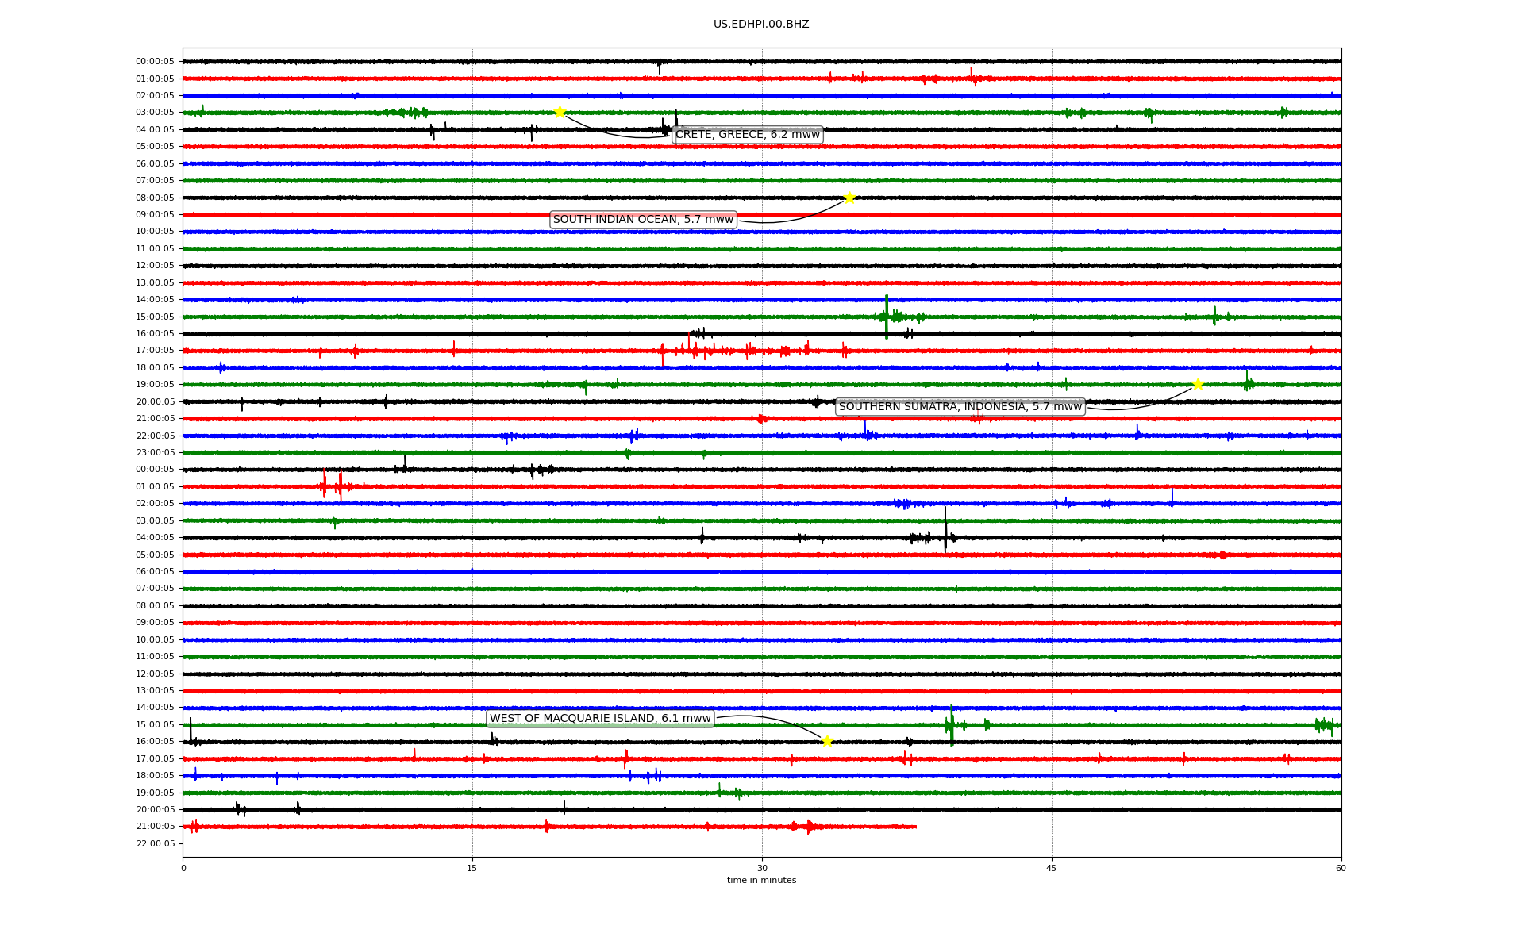Click the yellow star for the South Indian Ocean event

pos(849,198)
